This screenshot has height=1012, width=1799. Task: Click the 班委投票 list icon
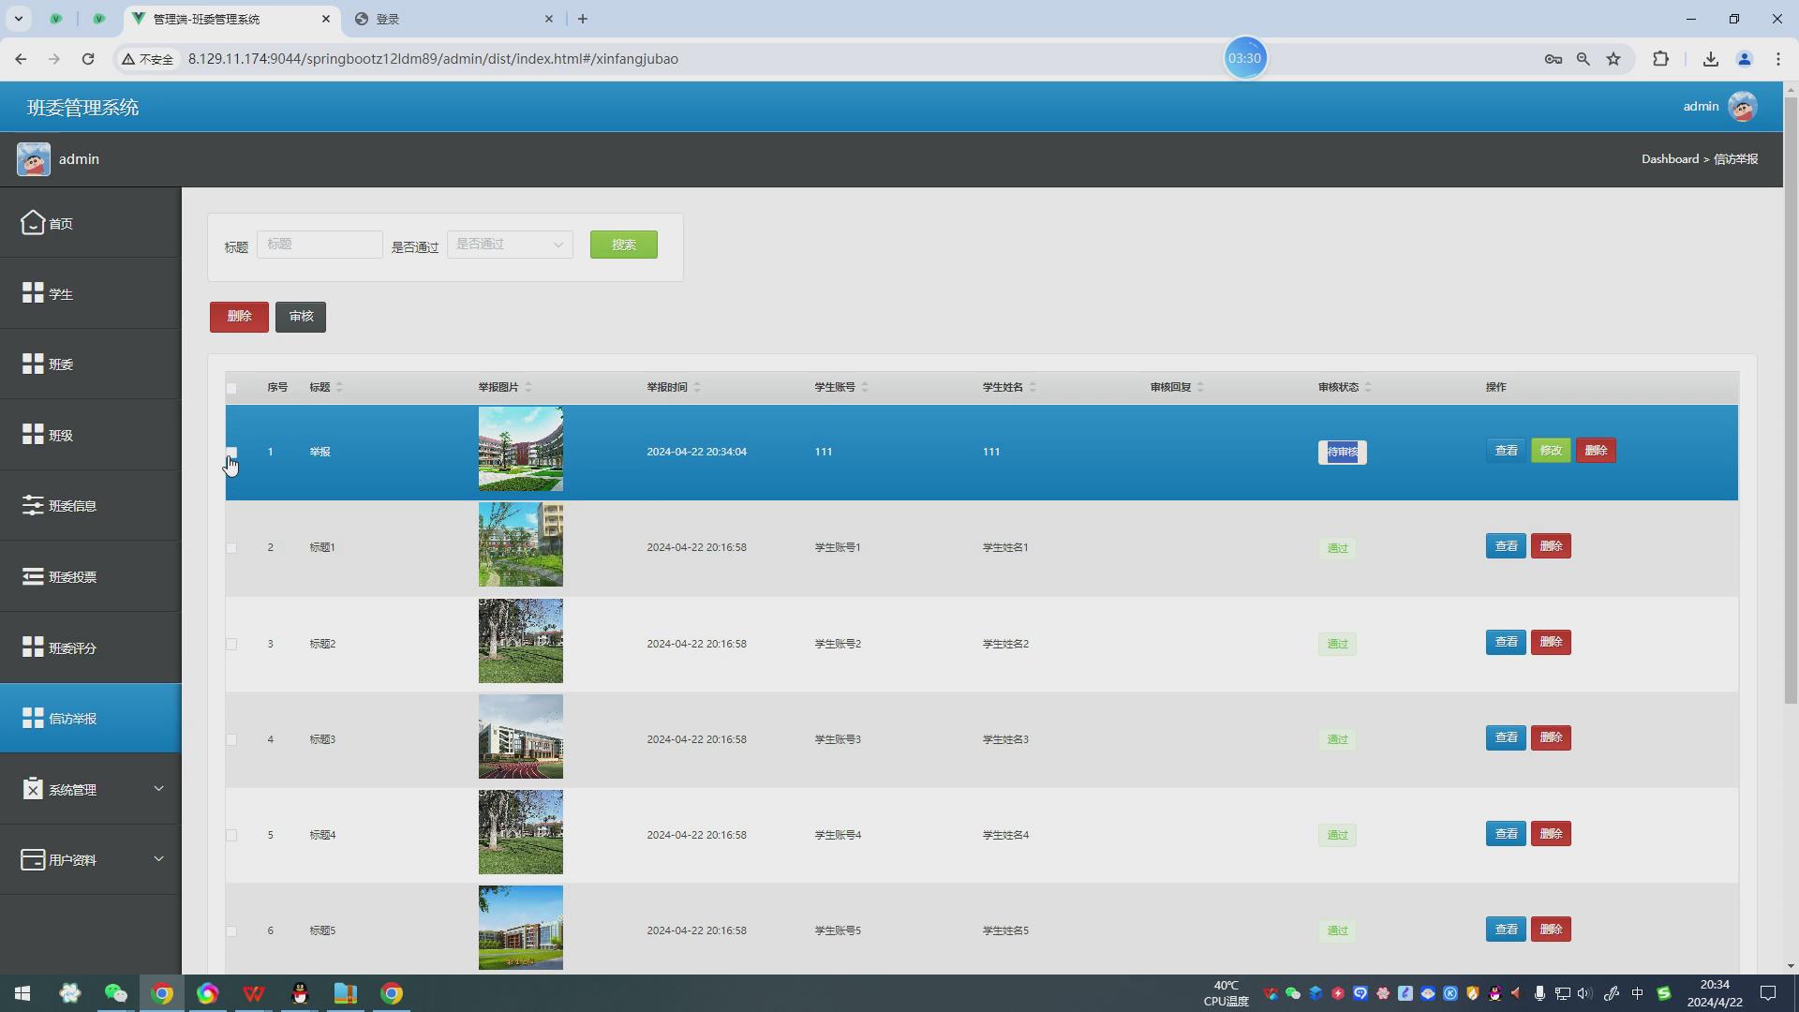tap(33, 576)
